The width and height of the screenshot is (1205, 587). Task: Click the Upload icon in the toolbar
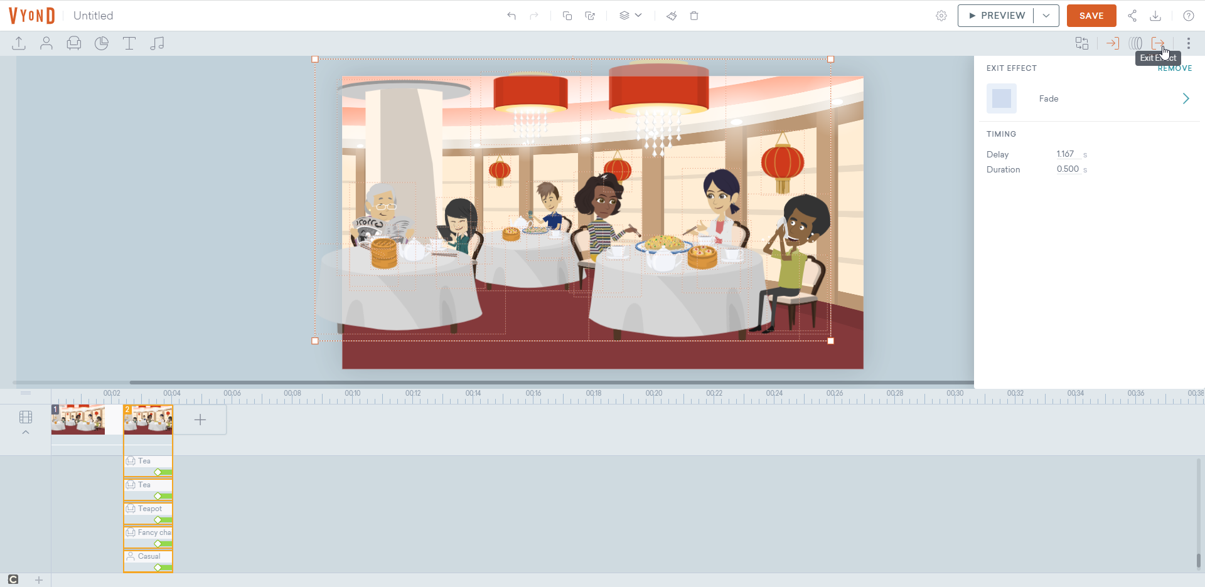tap(19, 43)
